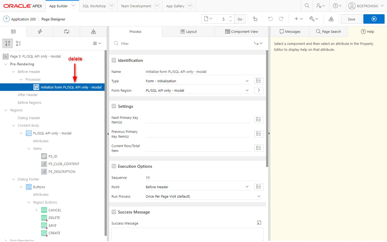Click the Go button next to page number
The width and height of the screenshot is (387, 242).
click(240, 19)
